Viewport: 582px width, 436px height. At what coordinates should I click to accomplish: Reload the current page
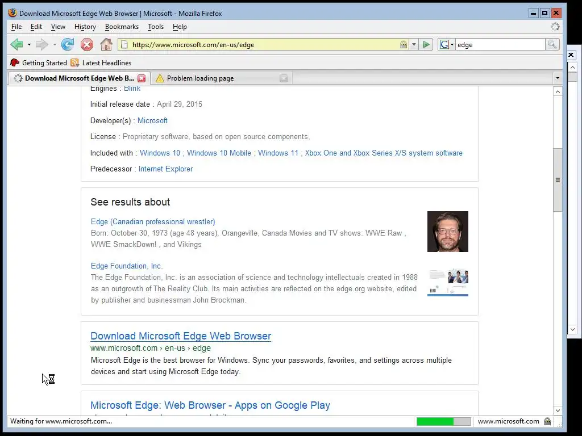[68, 44]
